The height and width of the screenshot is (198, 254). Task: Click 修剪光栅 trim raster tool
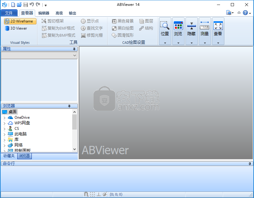[x=92, y=35]
